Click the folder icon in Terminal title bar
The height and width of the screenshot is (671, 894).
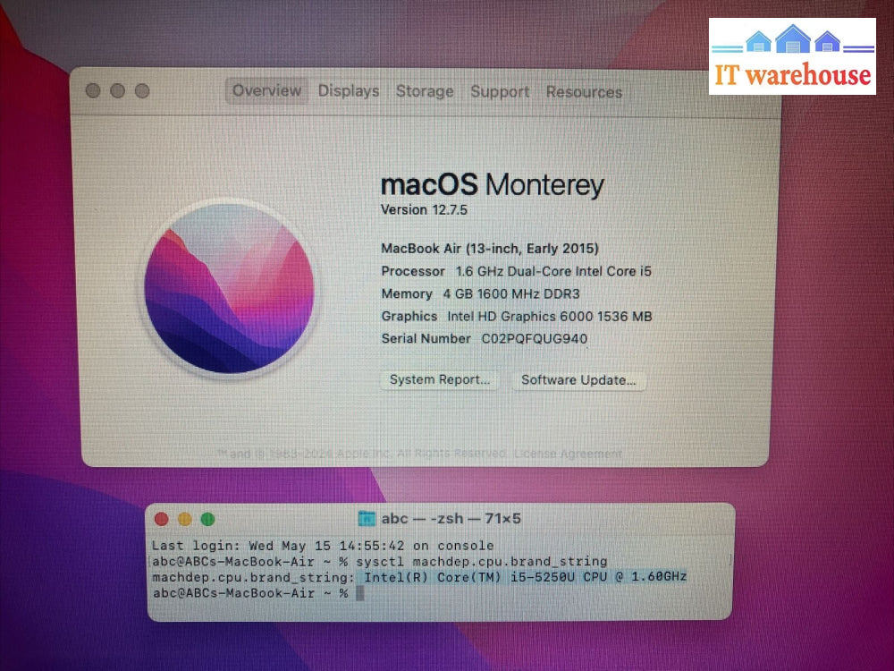[367, 519]
